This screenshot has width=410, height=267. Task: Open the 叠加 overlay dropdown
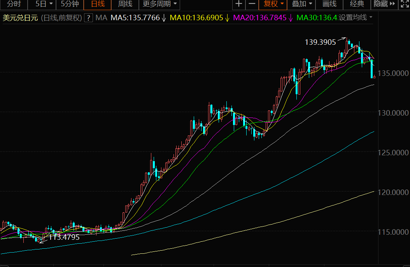point(302,4)
